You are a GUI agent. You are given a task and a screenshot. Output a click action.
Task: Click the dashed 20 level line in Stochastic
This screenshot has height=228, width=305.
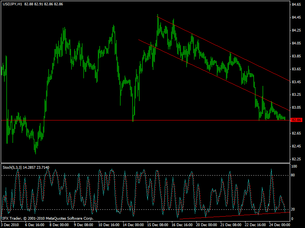[114, 209]
